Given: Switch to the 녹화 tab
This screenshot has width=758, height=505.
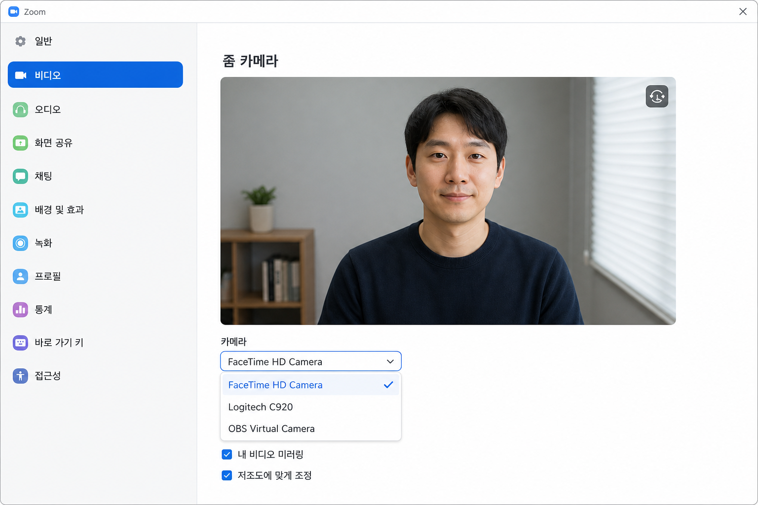Looking at the screenshot, I should (x=95, y=243).
